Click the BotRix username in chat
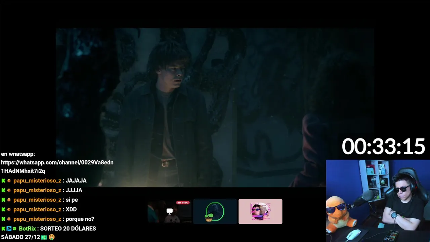 [27, 229]
